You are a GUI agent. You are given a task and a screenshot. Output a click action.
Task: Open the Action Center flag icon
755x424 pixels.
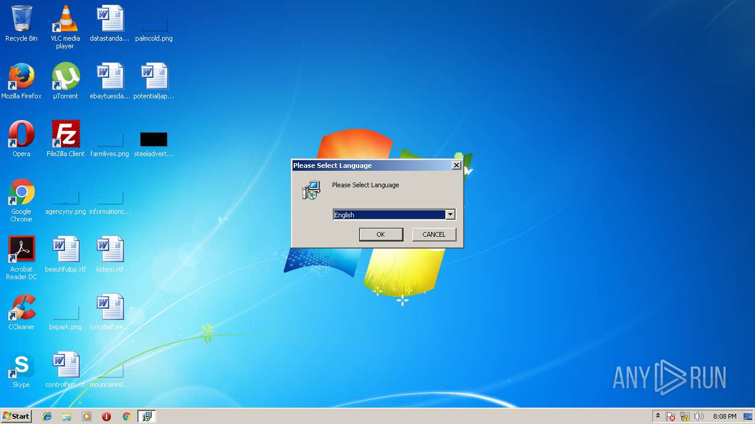(x=671, y=416)
